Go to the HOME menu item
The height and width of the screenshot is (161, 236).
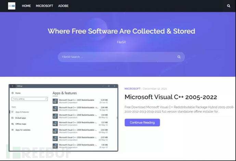point(26,6)
